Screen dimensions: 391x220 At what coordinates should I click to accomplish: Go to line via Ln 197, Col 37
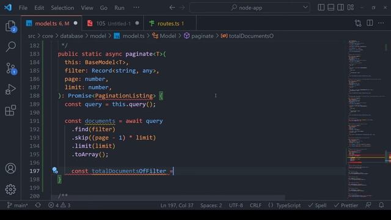[x=177, y=205]
